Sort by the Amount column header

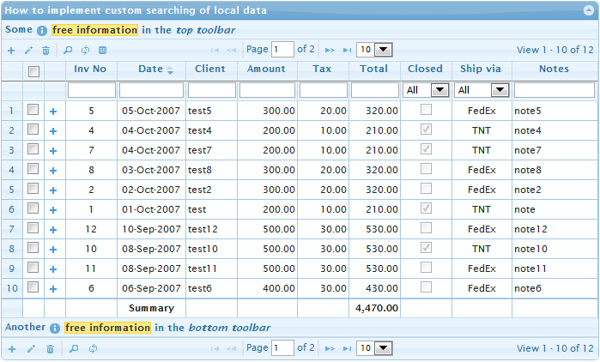coord(266,69)
